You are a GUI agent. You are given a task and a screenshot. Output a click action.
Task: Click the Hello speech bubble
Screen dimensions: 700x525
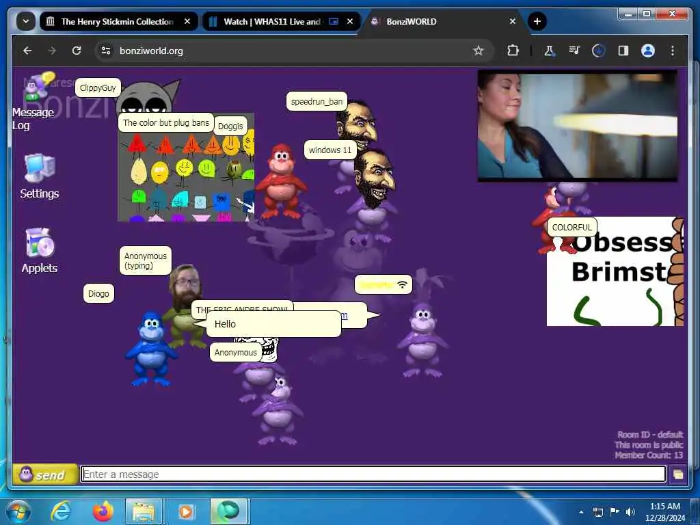click(273, 324)
